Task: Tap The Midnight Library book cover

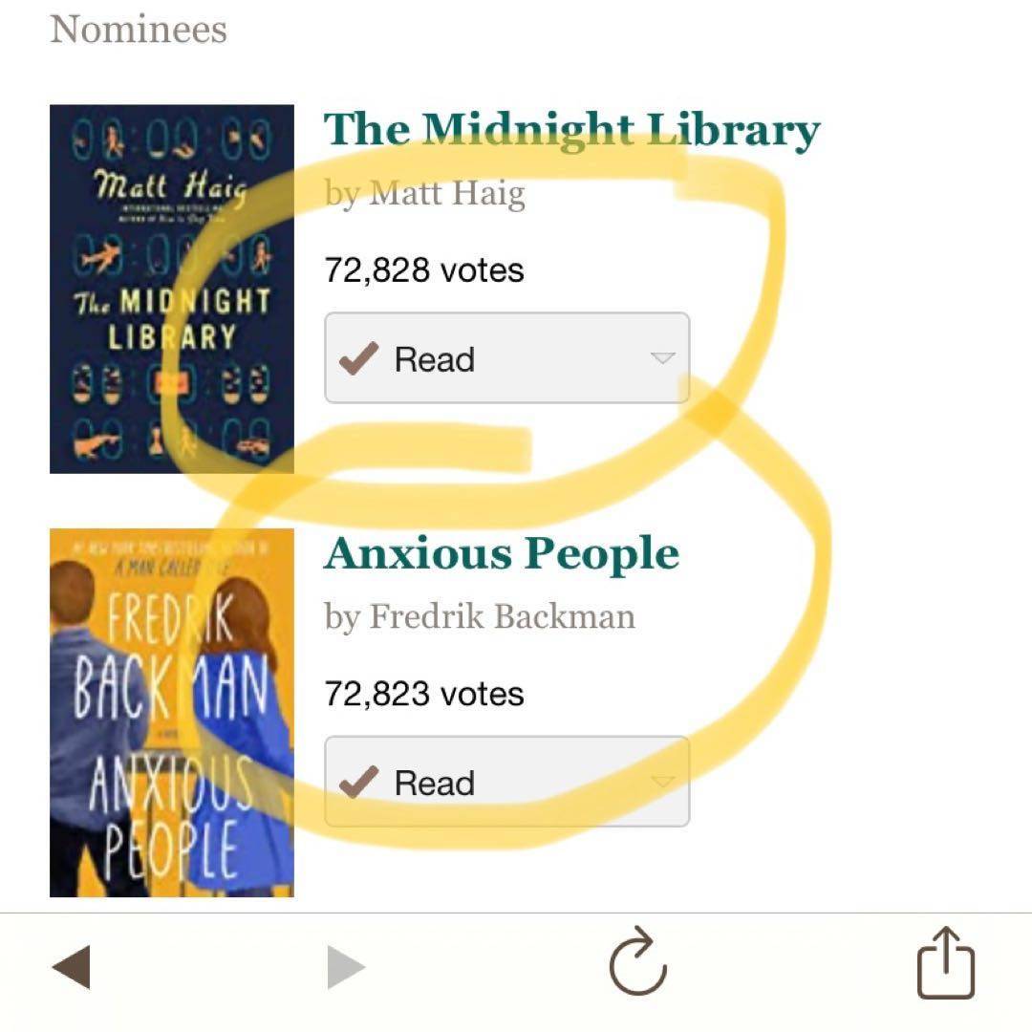Action: tap(172, 289)
